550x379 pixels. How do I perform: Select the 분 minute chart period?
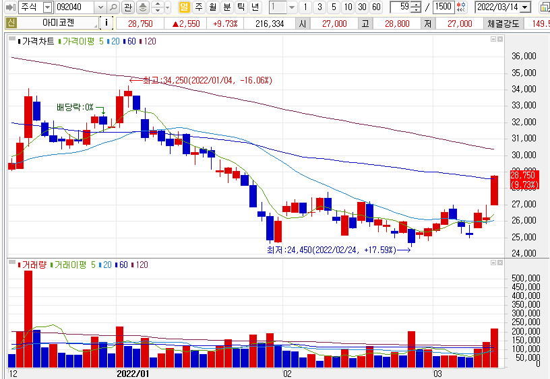(227, 7)
